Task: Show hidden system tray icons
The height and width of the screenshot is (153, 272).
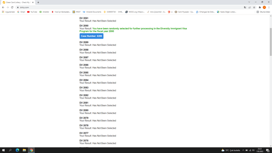Action: pos(243,150)
